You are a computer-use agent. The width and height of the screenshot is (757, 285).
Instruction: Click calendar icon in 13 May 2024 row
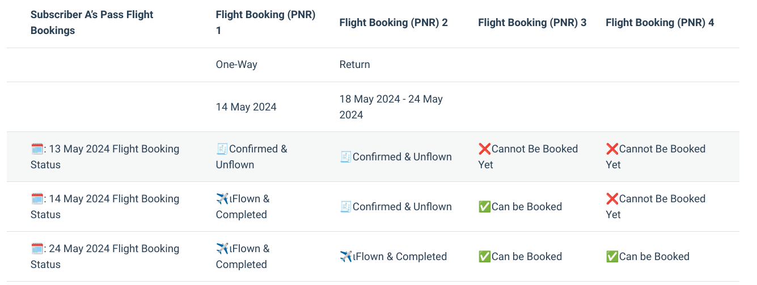click(37, 149)
